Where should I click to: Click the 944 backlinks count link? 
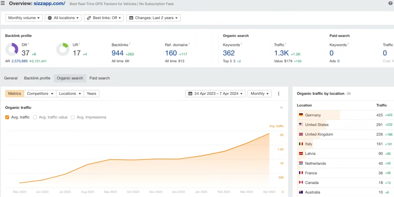117,53
